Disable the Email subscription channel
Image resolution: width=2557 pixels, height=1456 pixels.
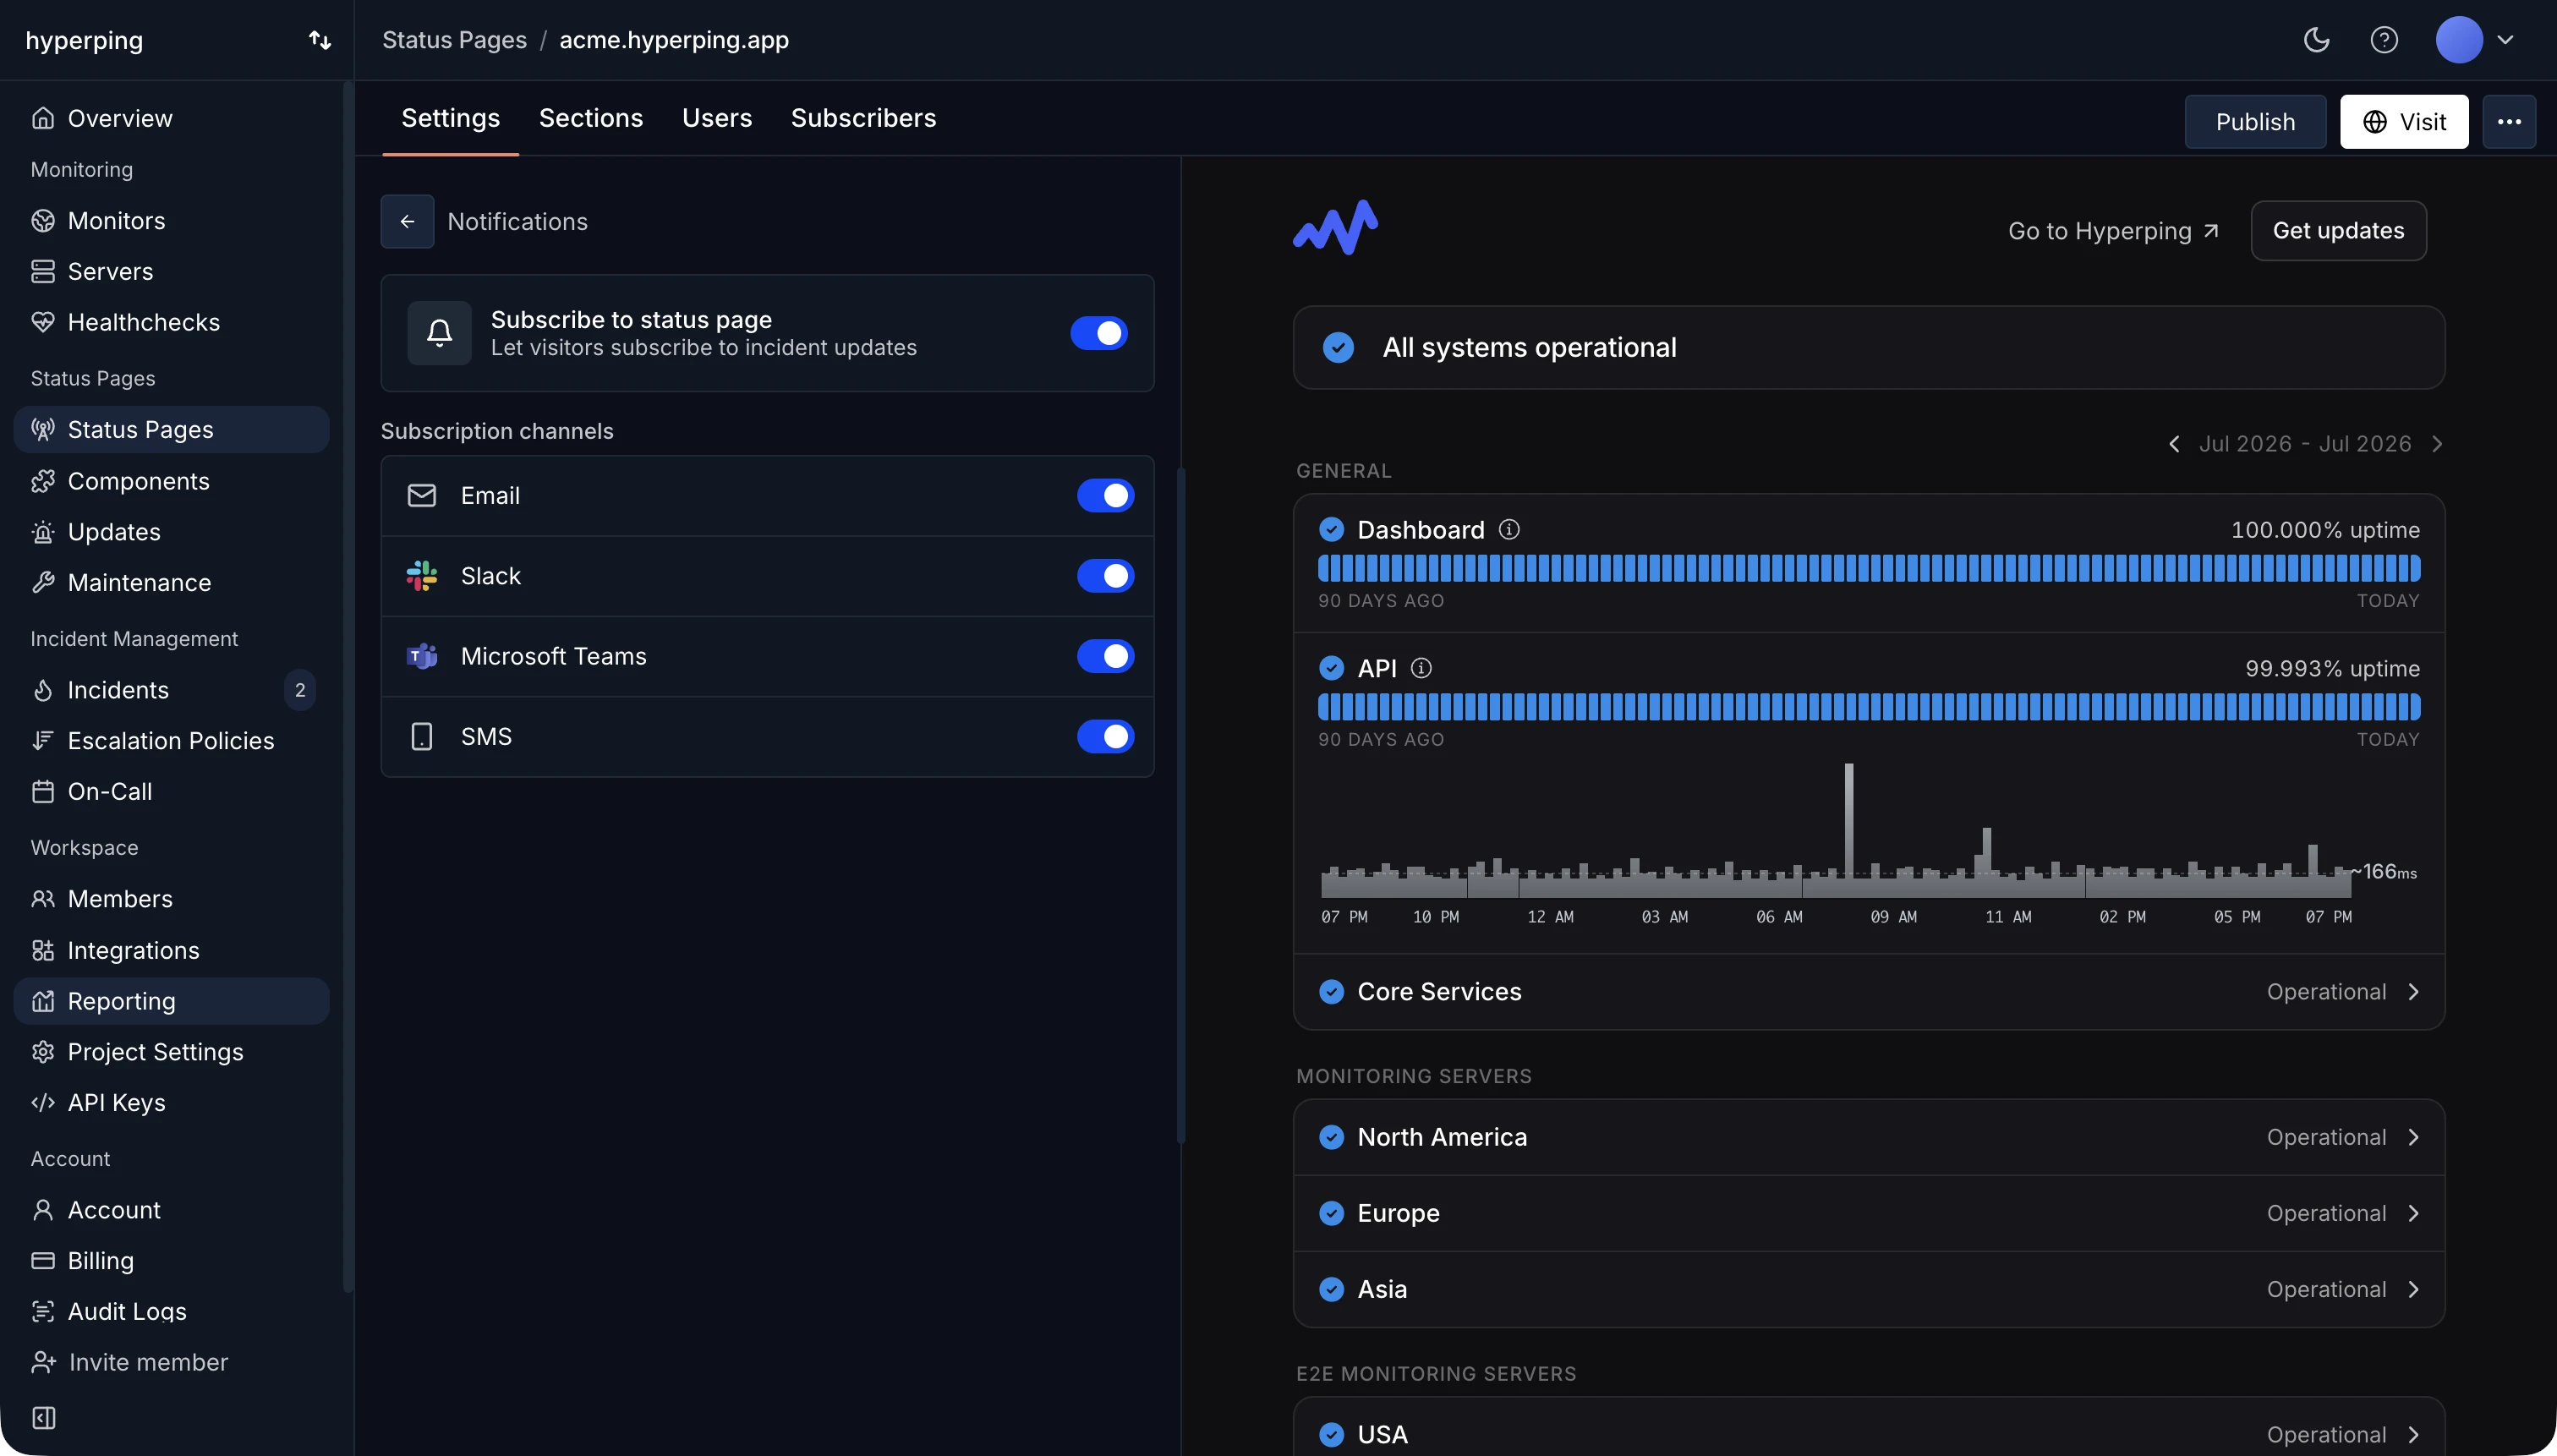1105,496
